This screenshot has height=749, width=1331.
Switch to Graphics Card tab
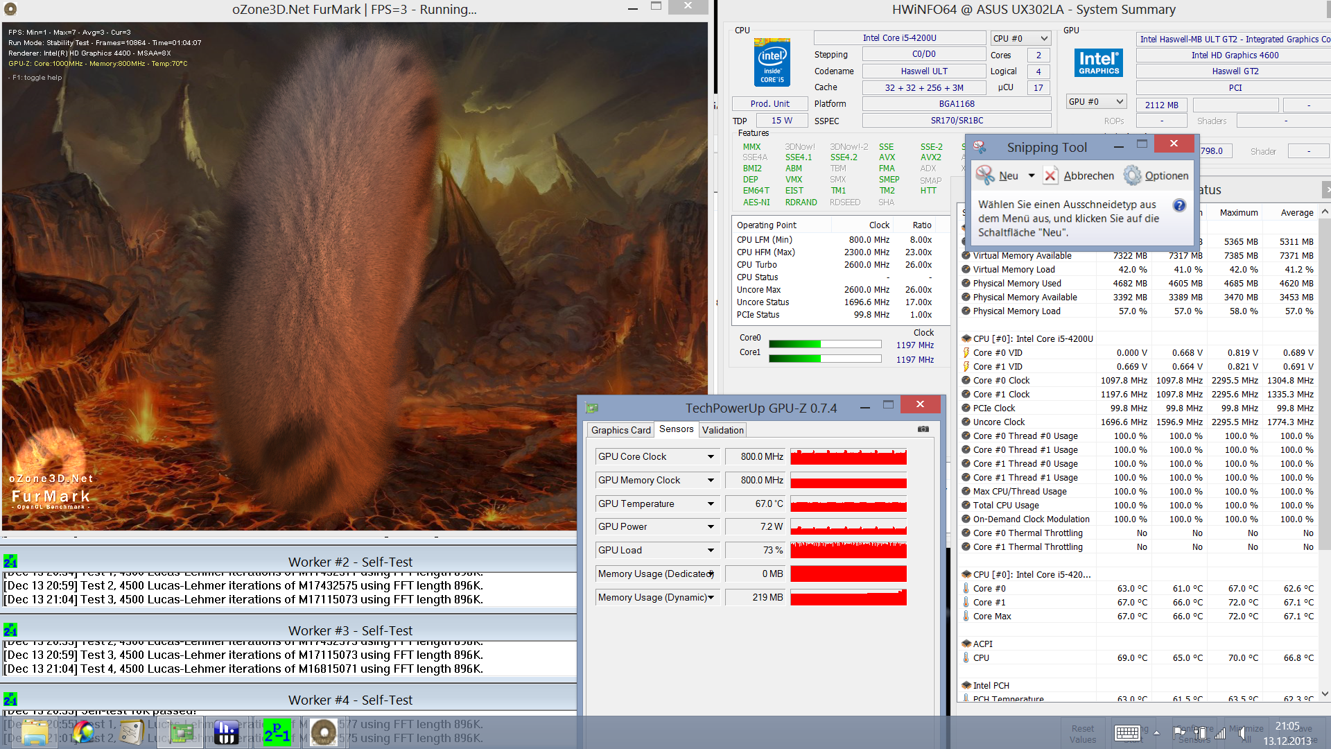[x=620, y=430]
